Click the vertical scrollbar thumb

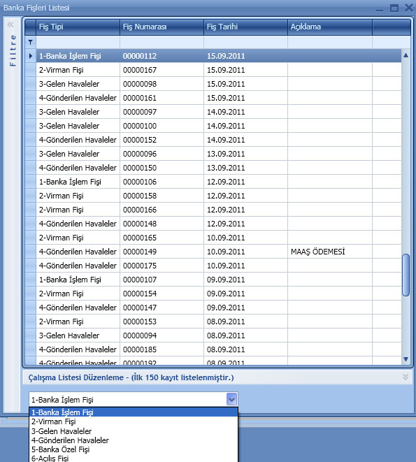tap(406, 275)
